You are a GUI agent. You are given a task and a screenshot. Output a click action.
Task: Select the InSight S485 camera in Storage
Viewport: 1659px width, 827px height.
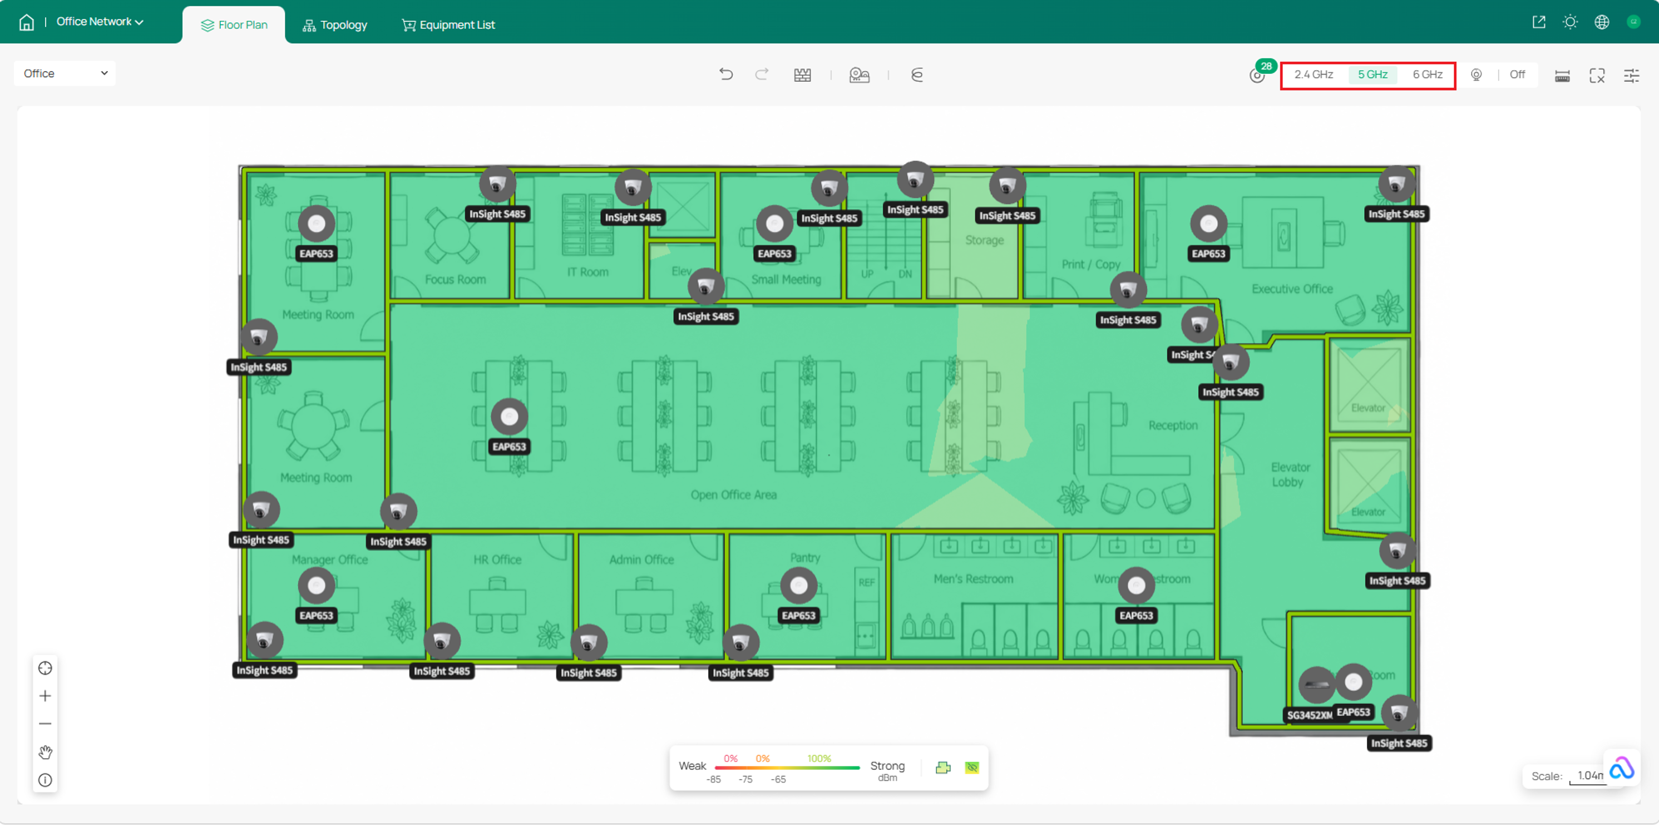[x=1006, y=186]
